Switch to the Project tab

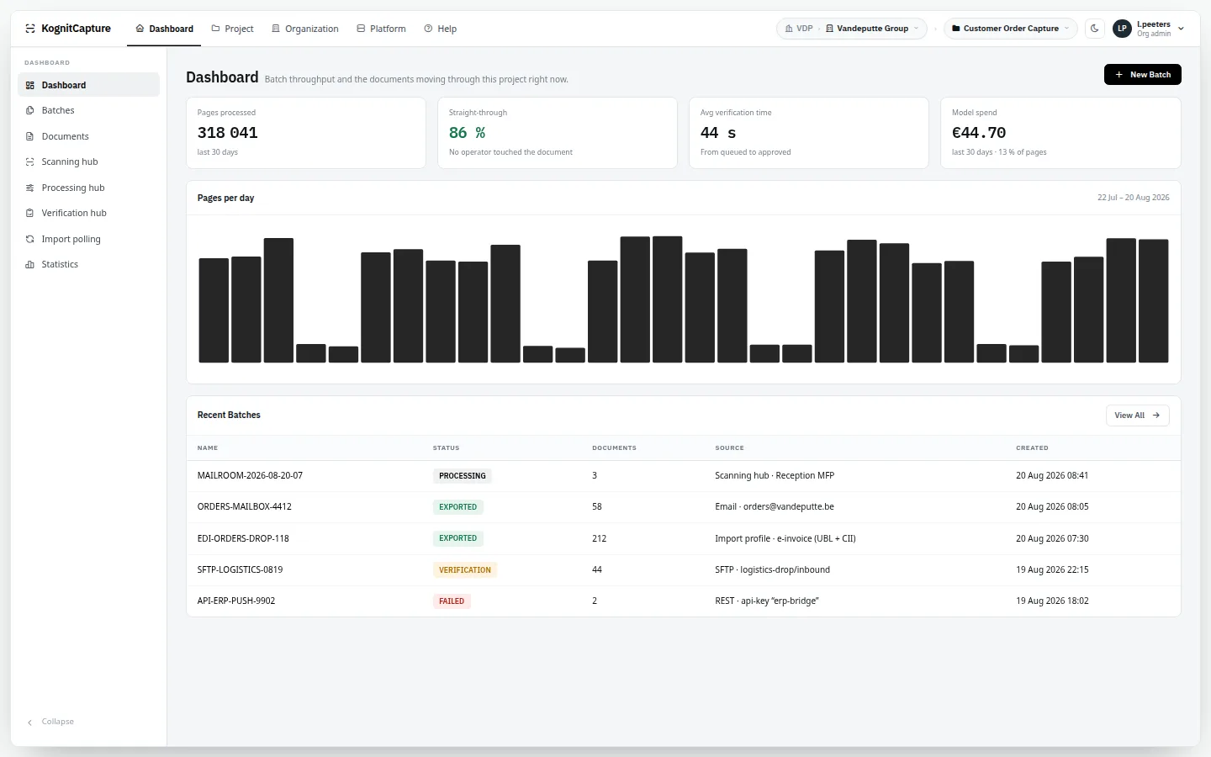[x=232, y=29]
